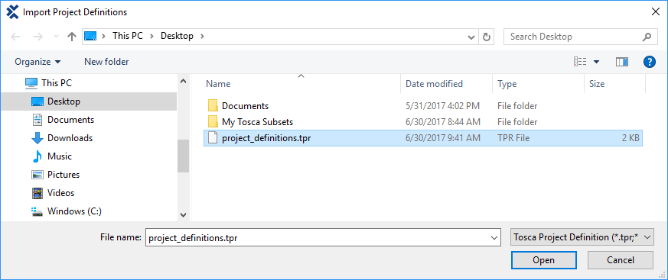Open the view options dropdown arrow
This screenshot has height=280, width=668.
(596, 62)
